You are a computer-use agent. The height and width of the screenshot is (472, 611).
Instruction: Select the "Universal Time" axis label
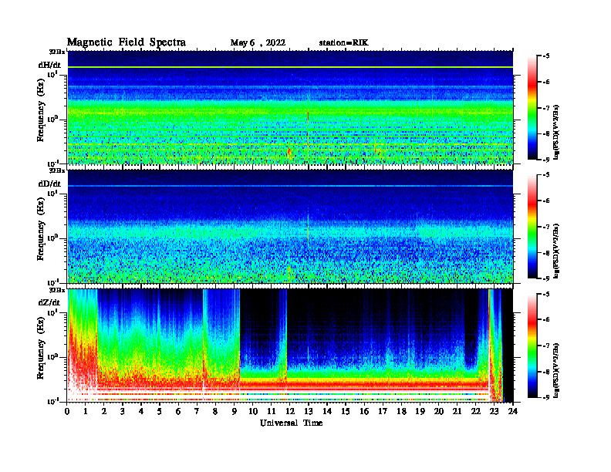pyautogui.click(x=292, y=423)
